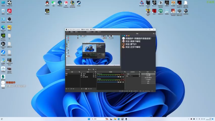This screenshot has width=215, height=121.
Task: Open Windows Start button on taskbar
Action: point(89,119)
